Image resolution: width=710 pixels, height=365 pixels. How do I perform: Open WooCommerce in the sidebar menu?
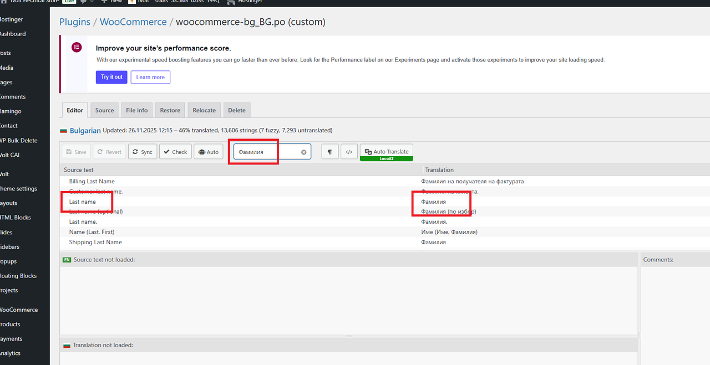(19, 310)
